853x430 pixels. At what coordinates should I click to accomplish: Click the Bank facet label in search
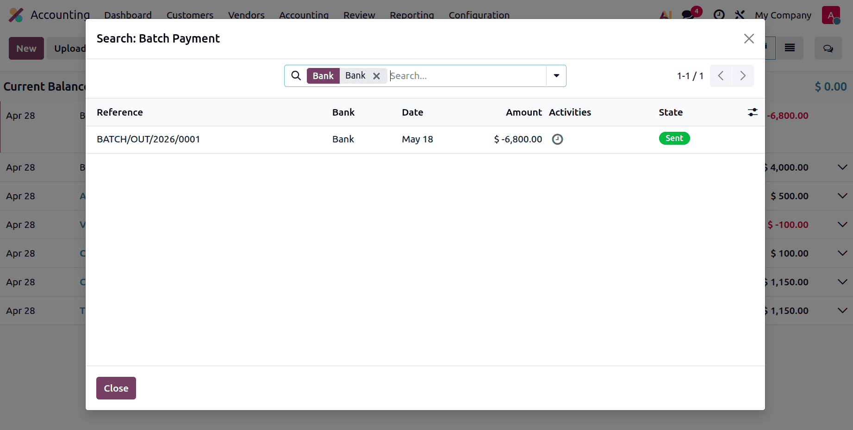click(323, 76)
